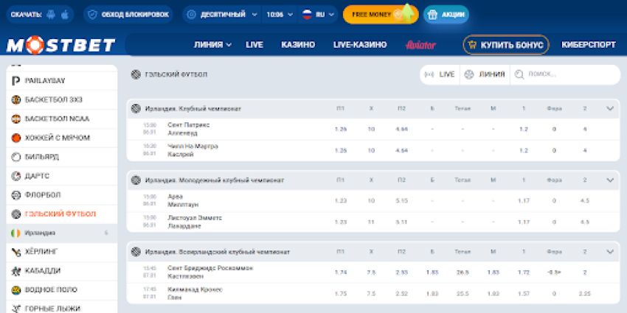This screenshot has height=313, width=627.
Task: Open the Киберспорт section
Action: click(588, 45)
